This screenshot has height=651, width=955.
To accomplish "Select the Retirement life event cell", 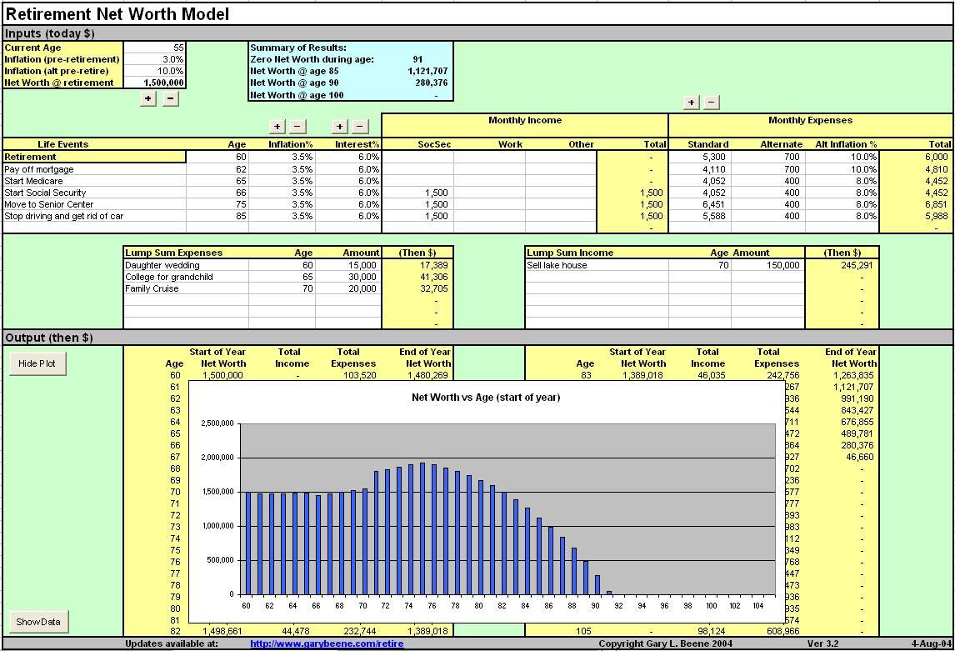I will tap(94, 157).
